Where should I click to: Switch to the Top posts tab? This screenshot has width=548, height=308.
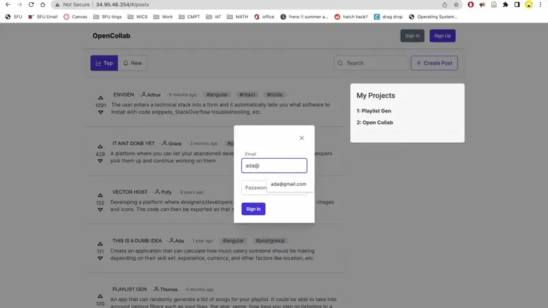tap(104, 63)
